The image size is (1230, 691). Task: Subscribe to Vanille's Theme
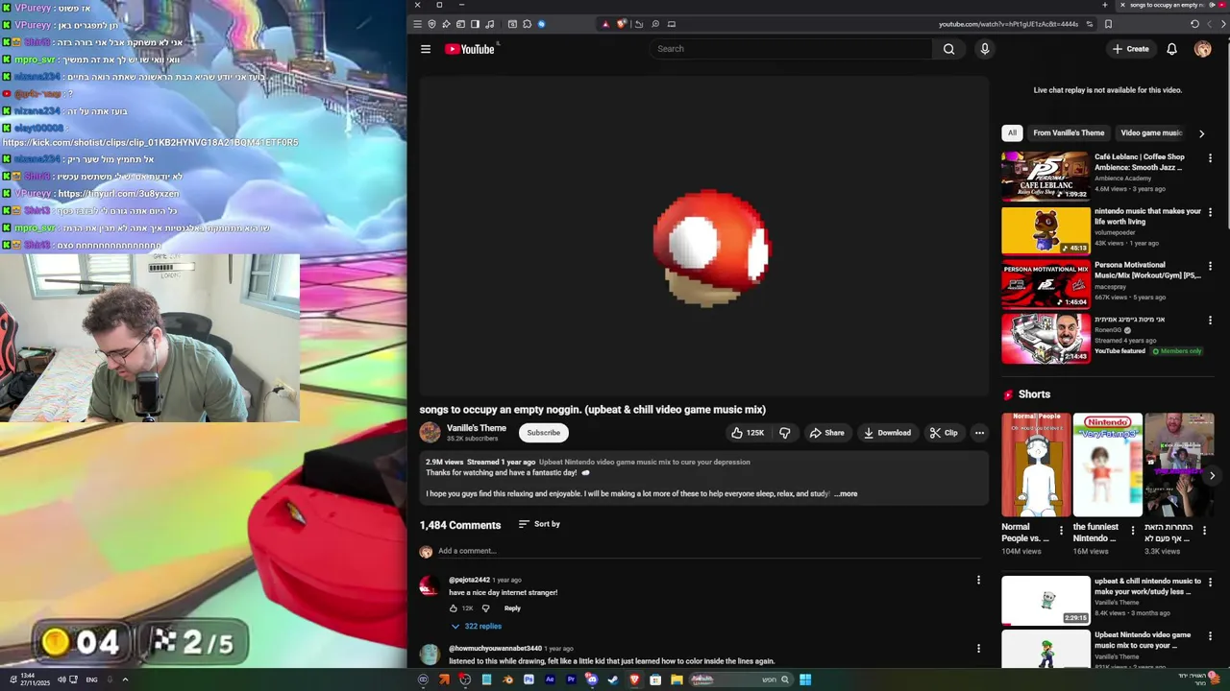tap(543, 433)
